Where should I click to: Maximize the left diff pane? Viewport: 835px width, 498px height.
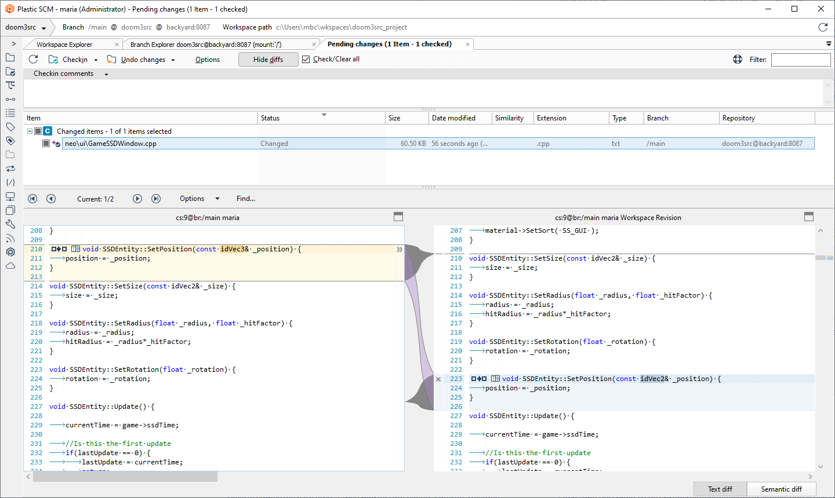pyautogui.click(x=398, y=217)
